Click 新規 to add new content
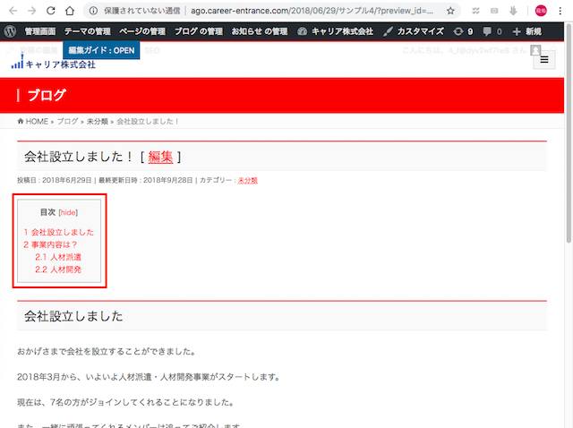The width and height of the screenshot is (573, 428). (527, 32)
